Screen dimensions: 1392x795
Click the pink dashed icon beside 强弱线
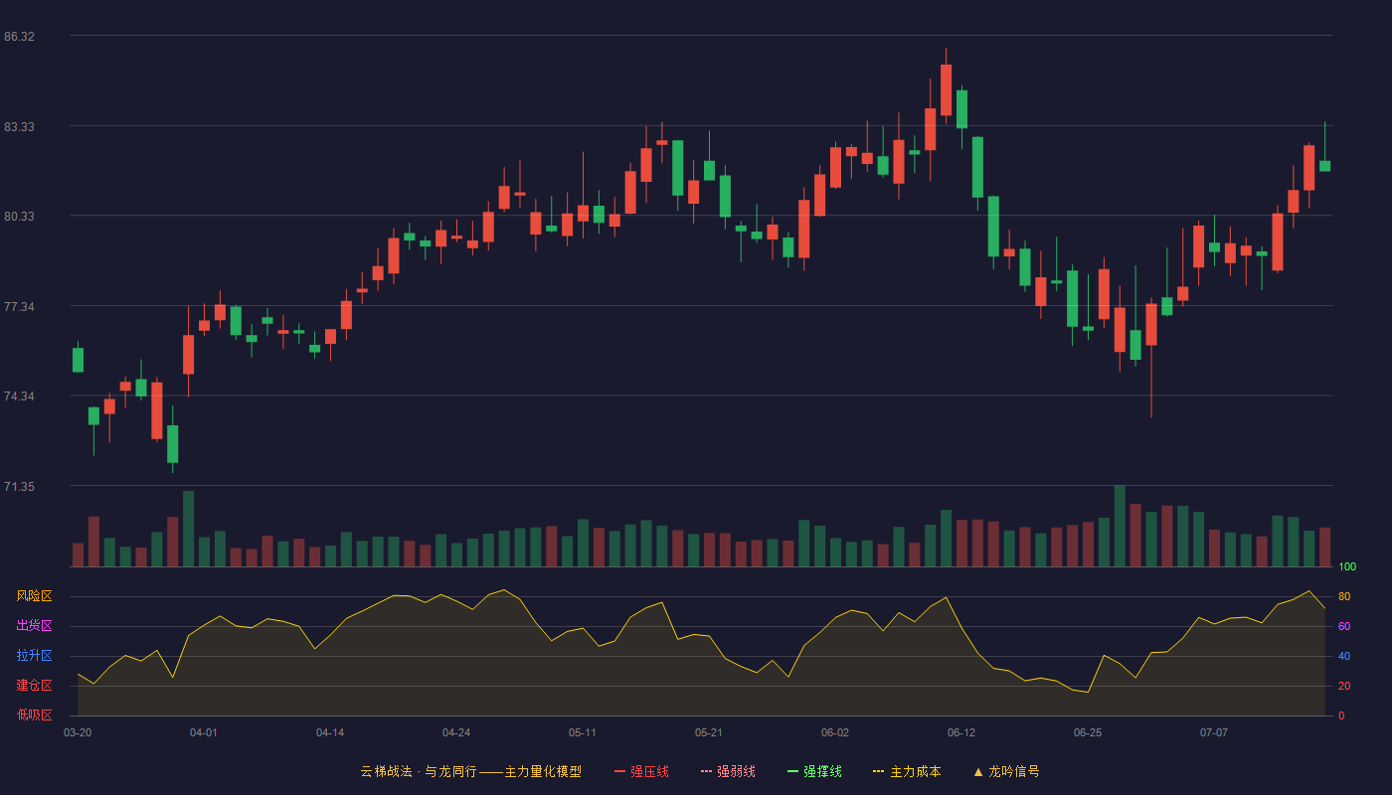tap(706, 771)
